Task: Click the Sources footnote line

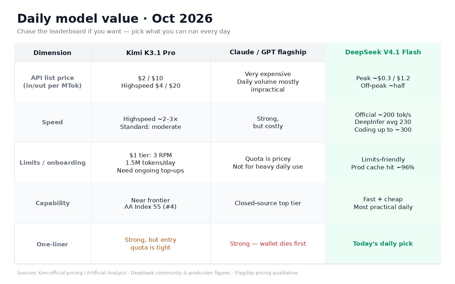Action: pos(157,273)
